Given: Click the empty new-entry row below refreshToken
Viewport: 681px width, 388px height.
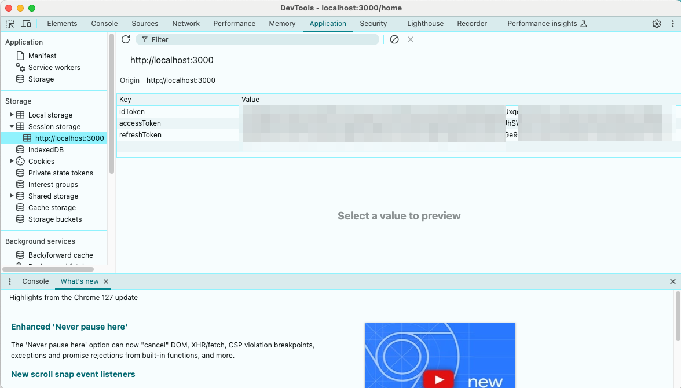Looking at the screenshot, I should pos(398,147).
